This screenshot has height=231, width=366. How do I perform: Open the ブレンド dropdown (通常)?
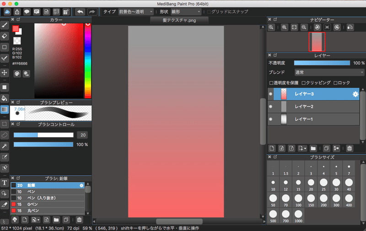pos(329,72)
